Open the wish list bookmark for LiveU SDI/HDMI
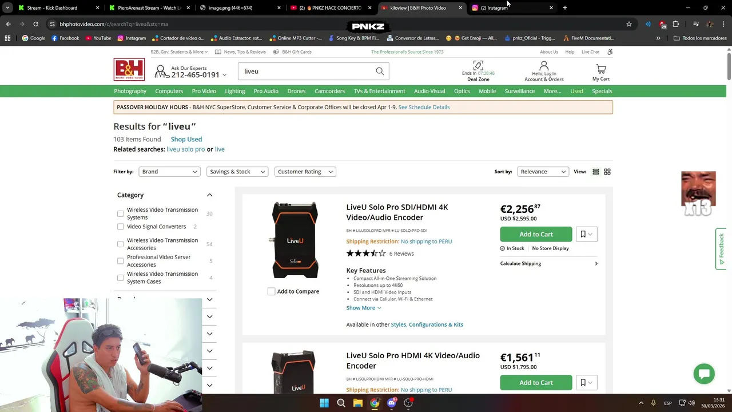This screenshot has height=412, width=732. pyautogui.click(x=587, y=234)
